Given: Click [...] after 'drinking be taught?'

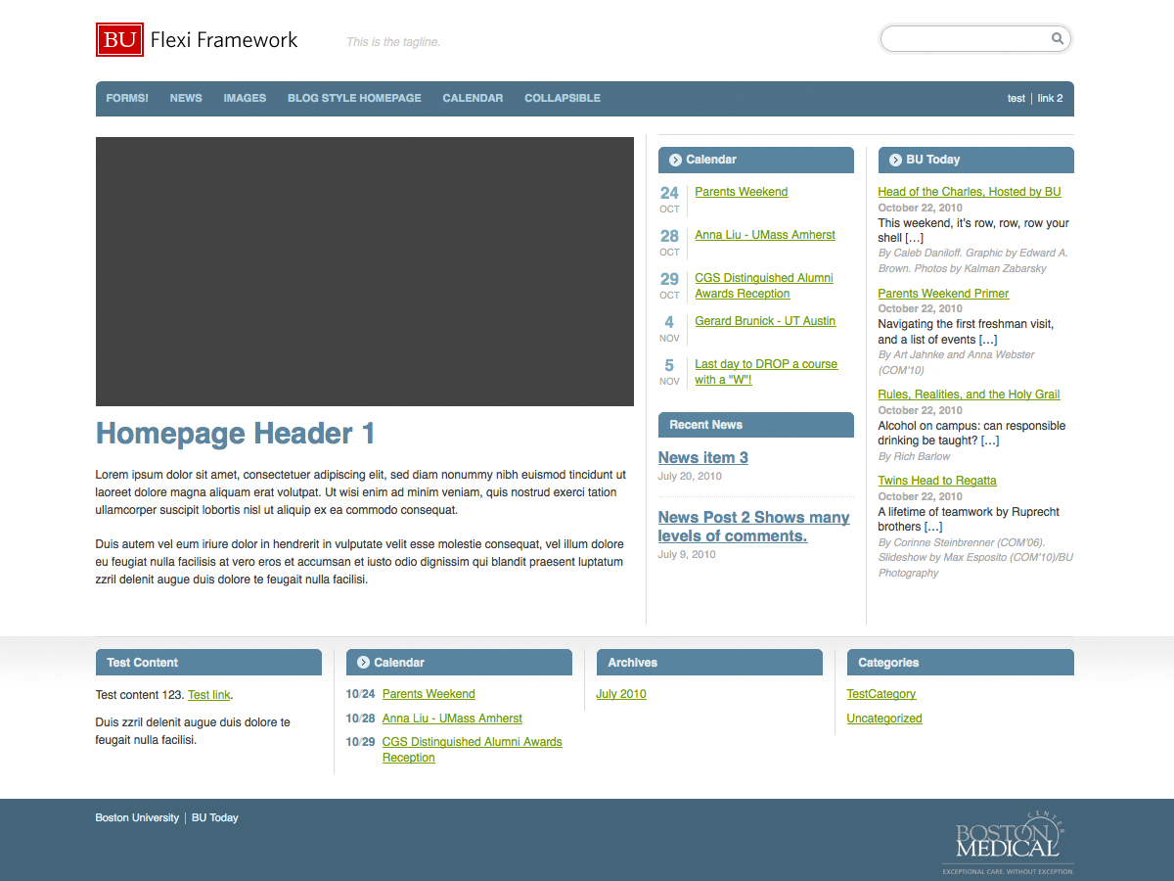Looking at the screenshot, I should coord(990,440).
